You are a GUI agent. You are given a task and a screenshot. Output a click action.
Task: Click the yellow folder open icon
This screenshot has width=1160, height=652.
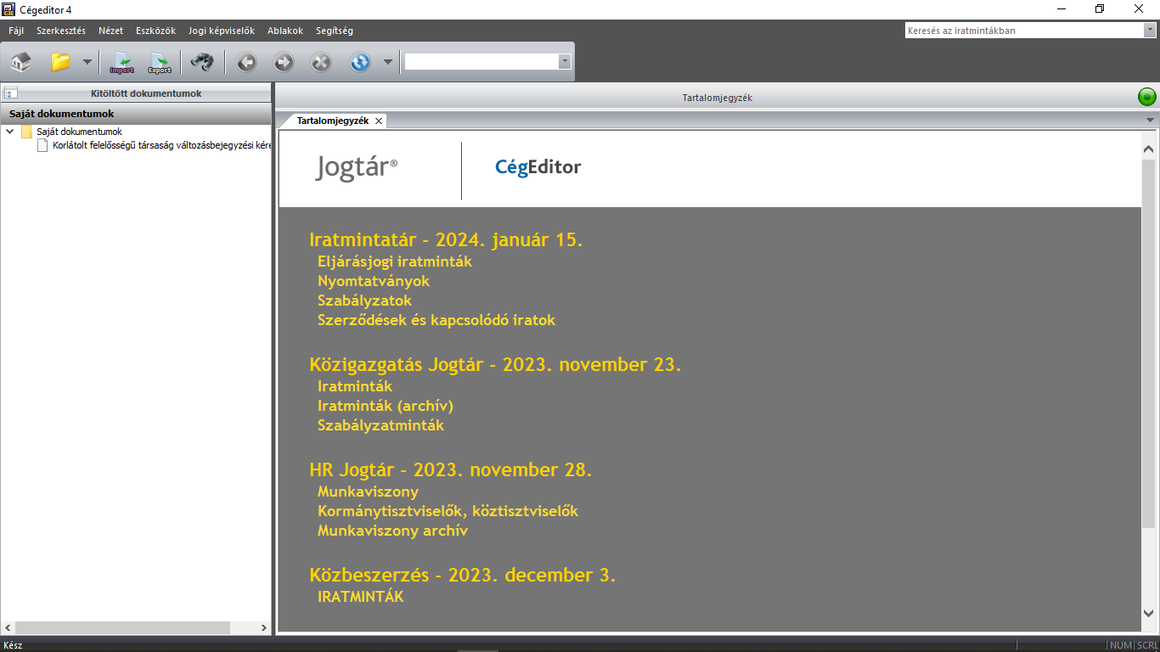point(60,62)
